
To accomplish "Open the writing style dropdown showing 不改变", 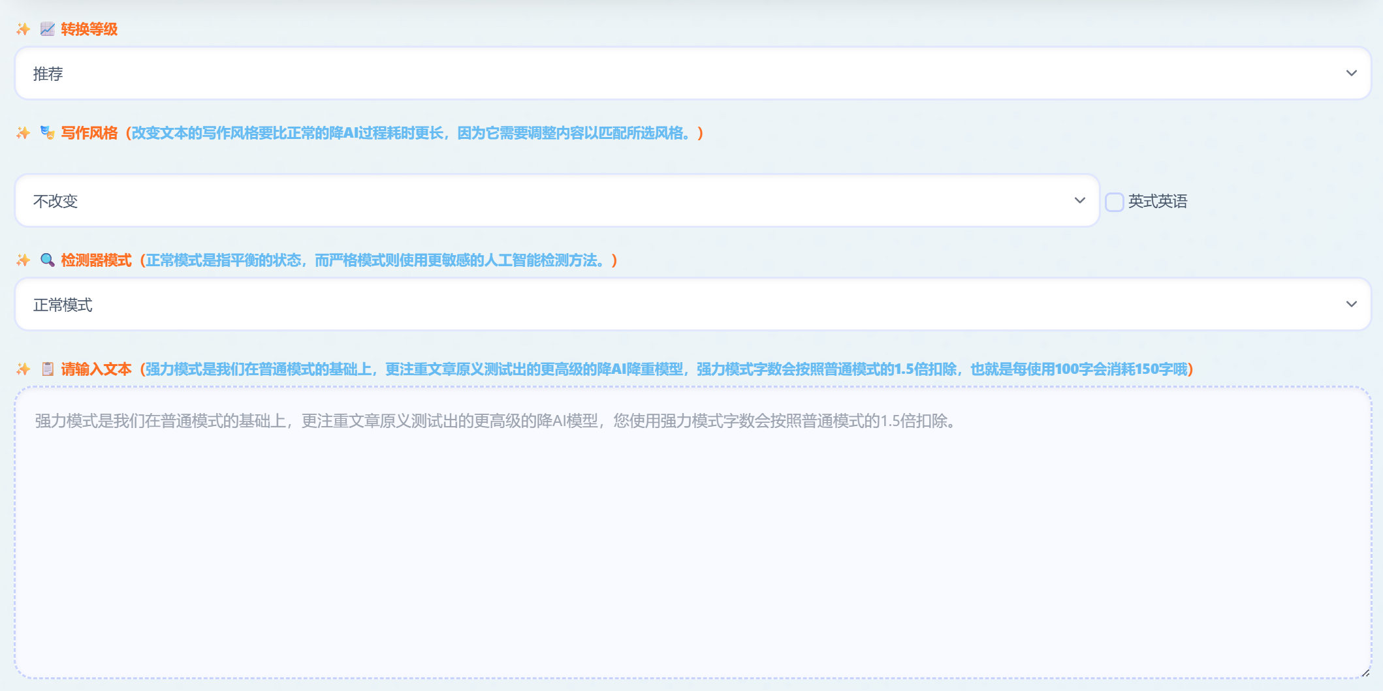I will (x=556, y=201).
